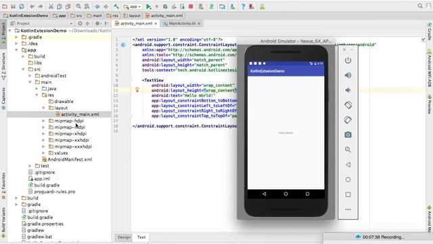Open emulator extended controls three dots

[348, 209]
